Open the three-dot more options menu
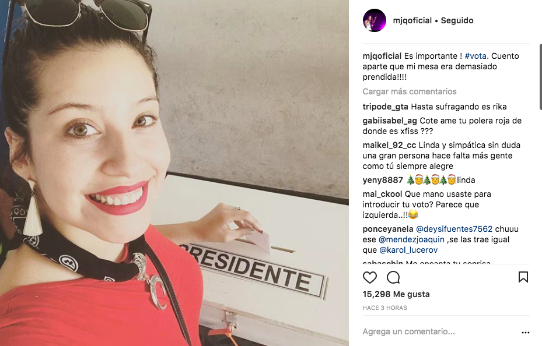Image resolution: width=542 pixels, height=346 pixels. [x=526, y=333]
